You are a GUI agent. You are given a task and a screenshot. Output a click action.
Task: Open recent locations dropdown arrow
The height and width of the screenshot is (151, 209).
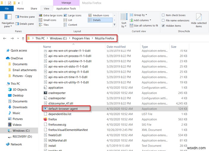18,39
